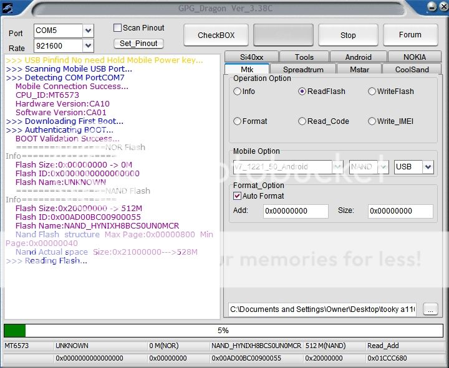Viewport: 449px width, 368px height.
Task: Select the Write_IMEI radio option
Action: 372,121
